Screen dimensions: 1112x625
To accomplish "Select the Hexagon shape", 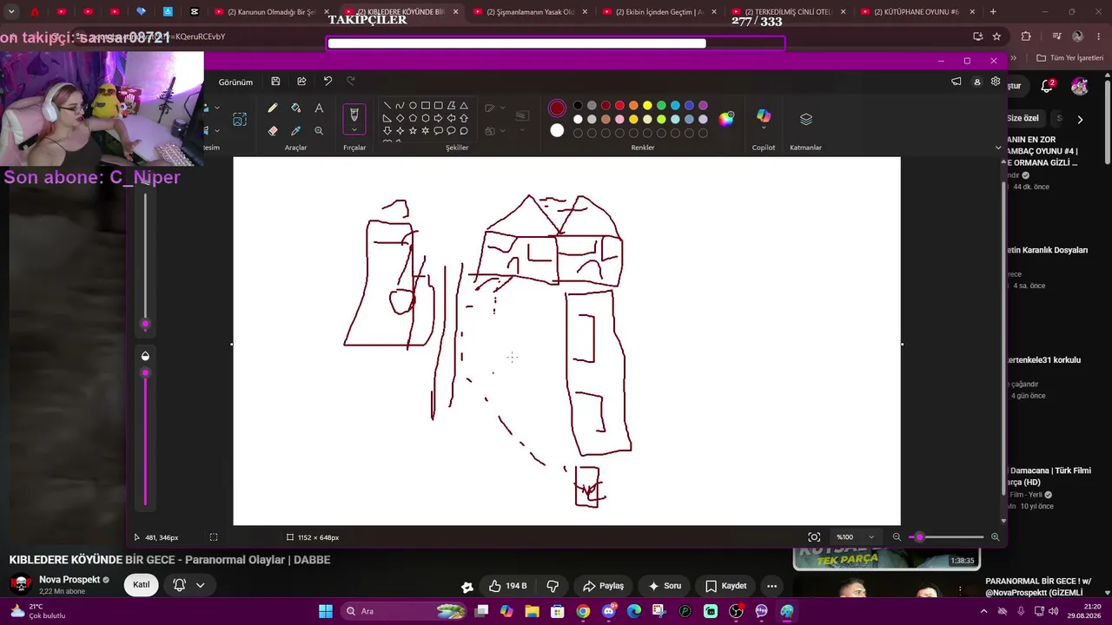I will pos(425,118).
